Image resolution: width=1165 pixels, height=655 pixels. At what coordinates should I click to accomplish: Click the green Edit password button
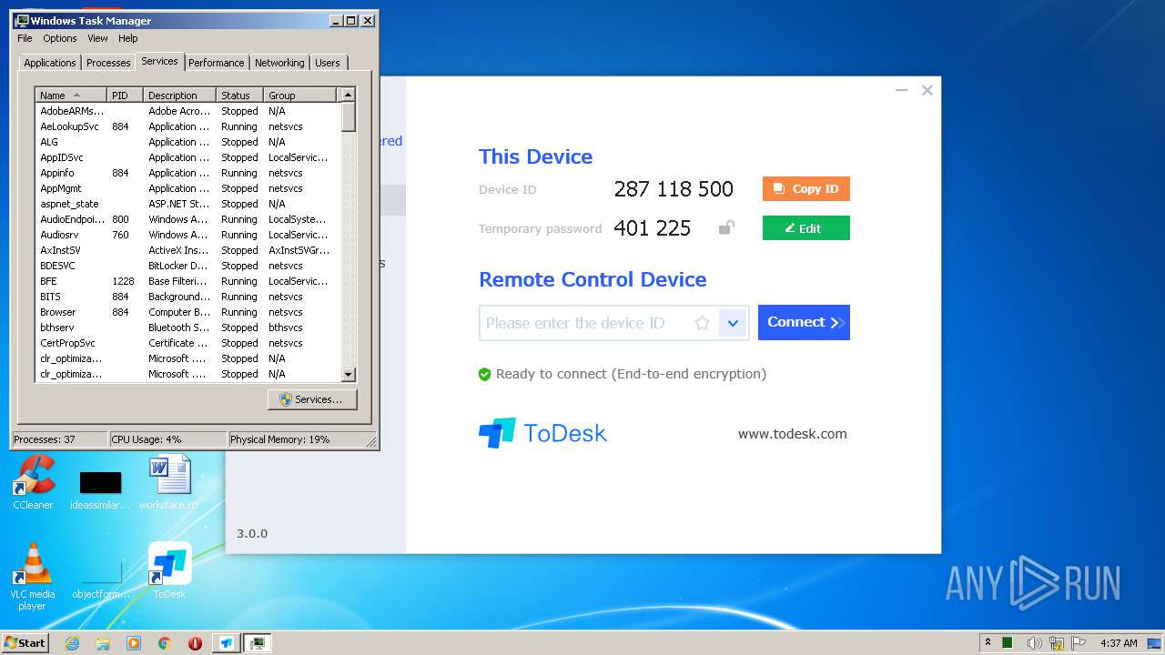[805, 227]
